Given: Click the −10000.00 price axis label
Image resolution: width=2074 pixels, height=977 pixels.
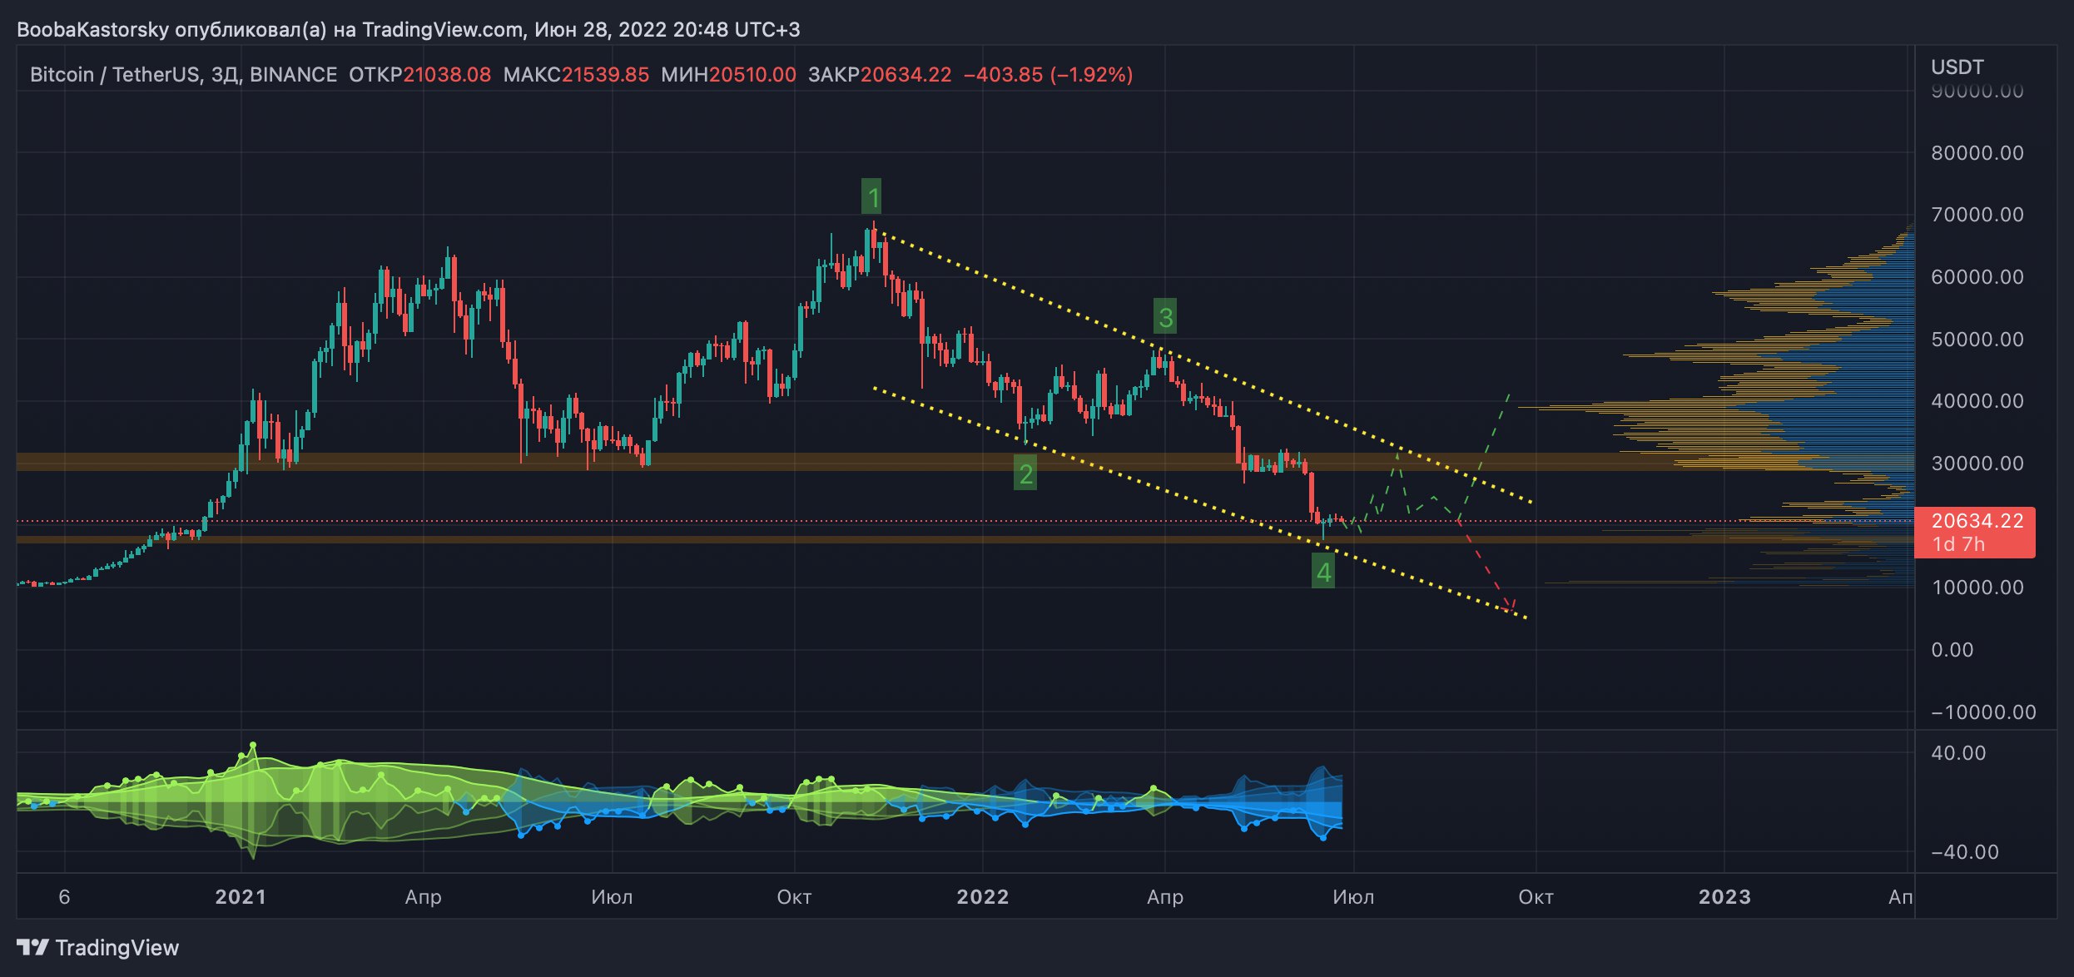Looking at the screenshot, I should coord(1983,712).
